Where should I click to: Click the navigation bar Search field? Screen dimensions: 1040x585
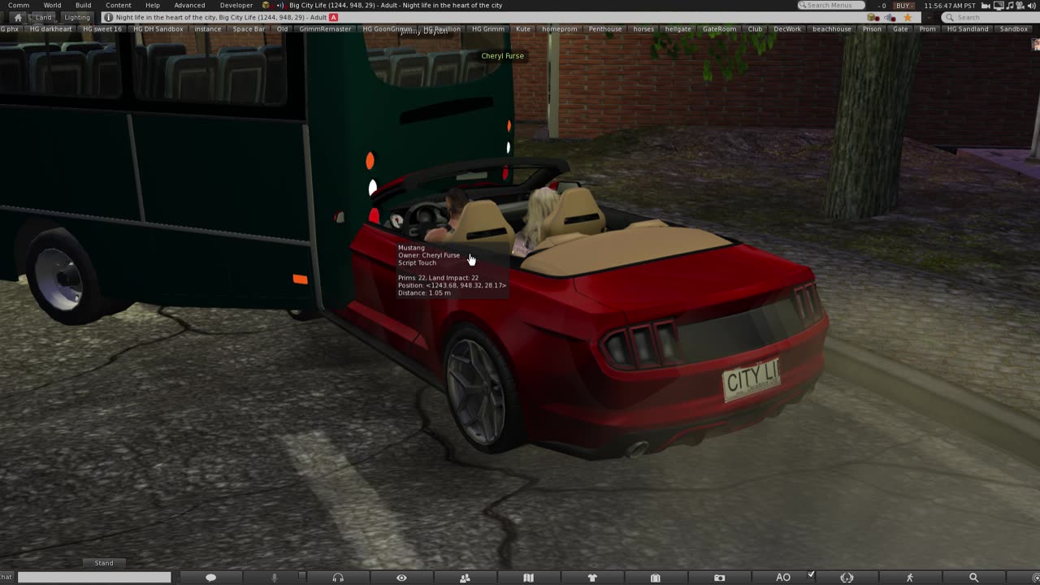989,17
